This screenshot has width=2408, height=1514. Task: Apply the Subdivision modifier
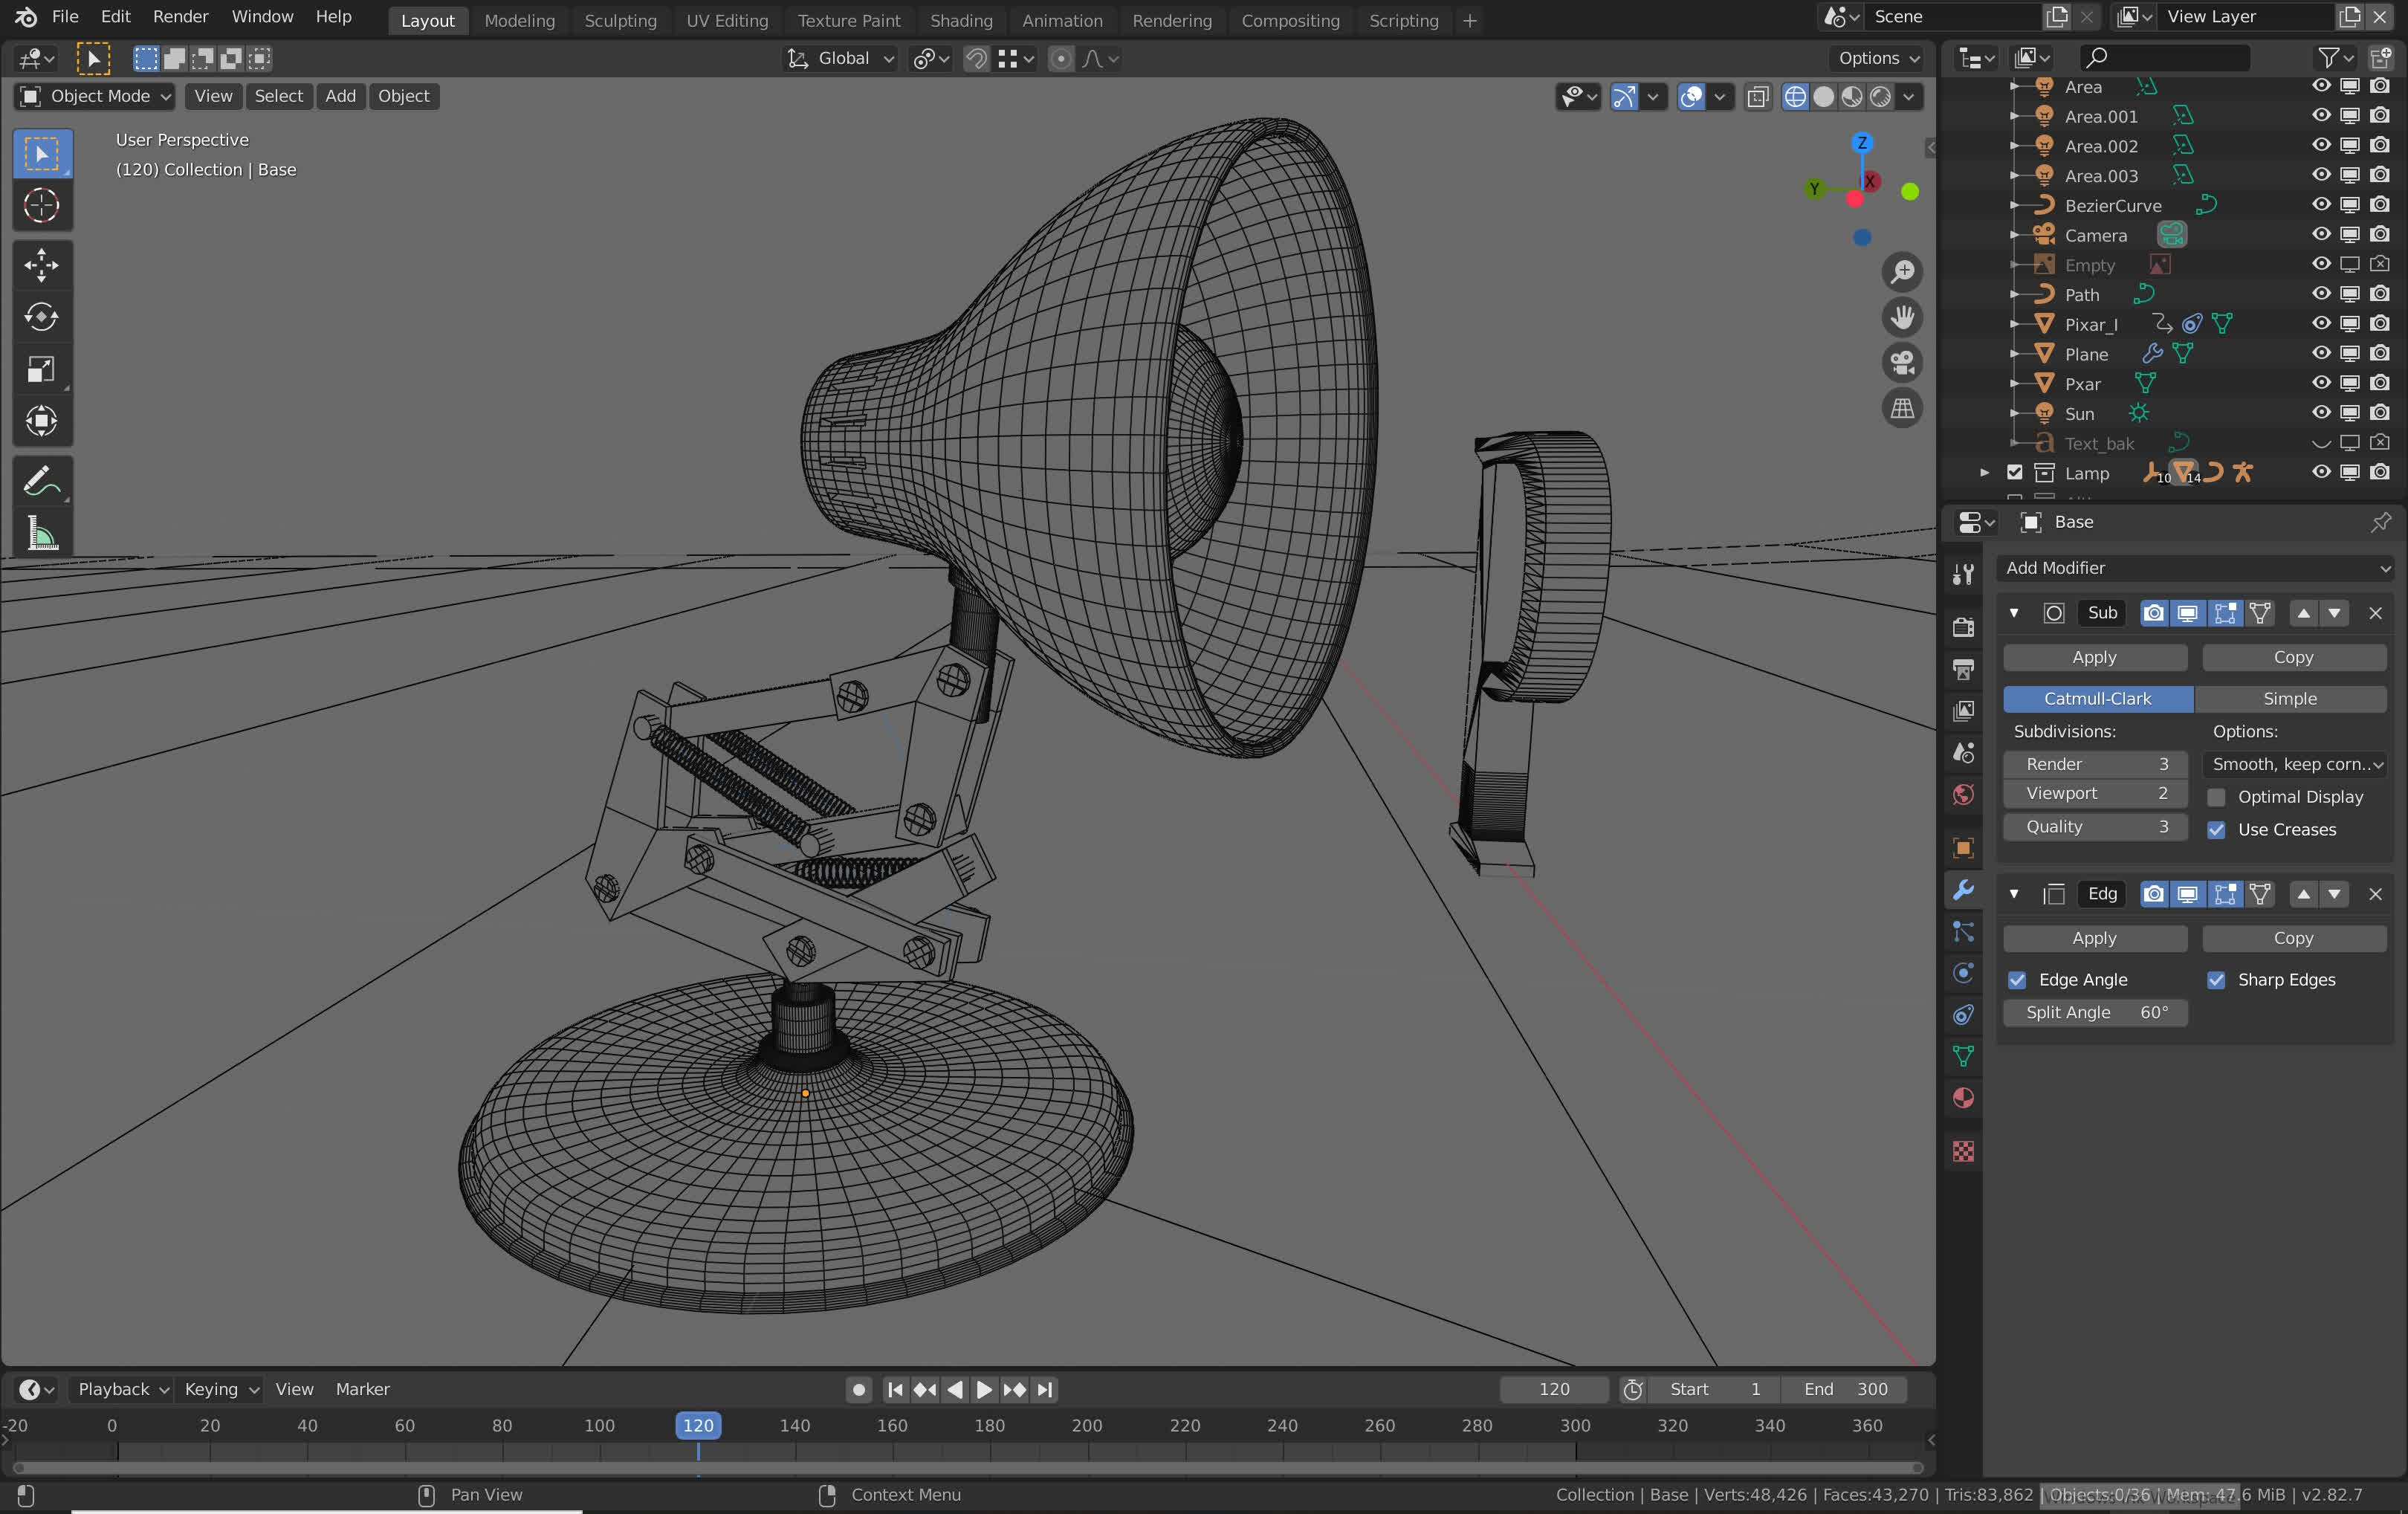coord(2094,657)
